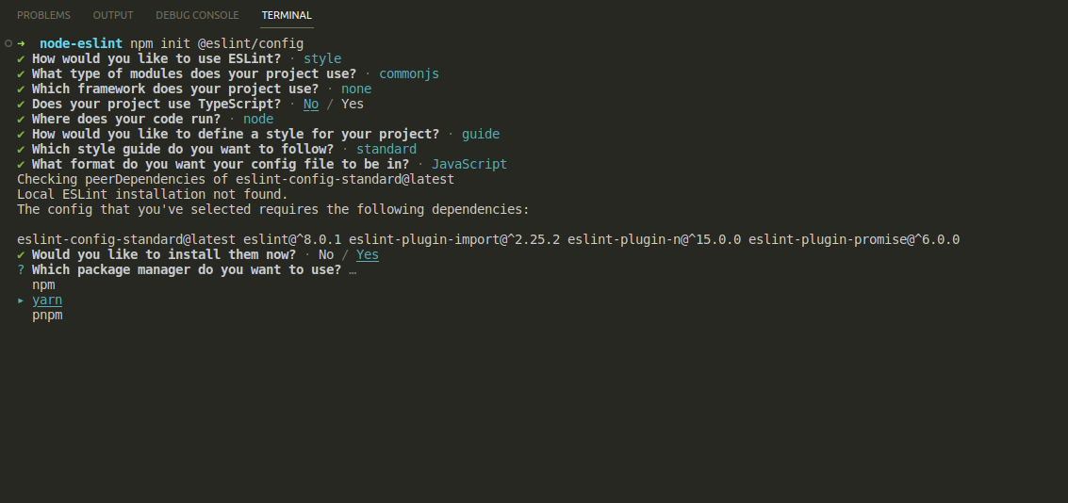The width and height of the screenshot is (1068, 503).
Task: Click the command decoration circle before the prompt
Action: [8, 43]
